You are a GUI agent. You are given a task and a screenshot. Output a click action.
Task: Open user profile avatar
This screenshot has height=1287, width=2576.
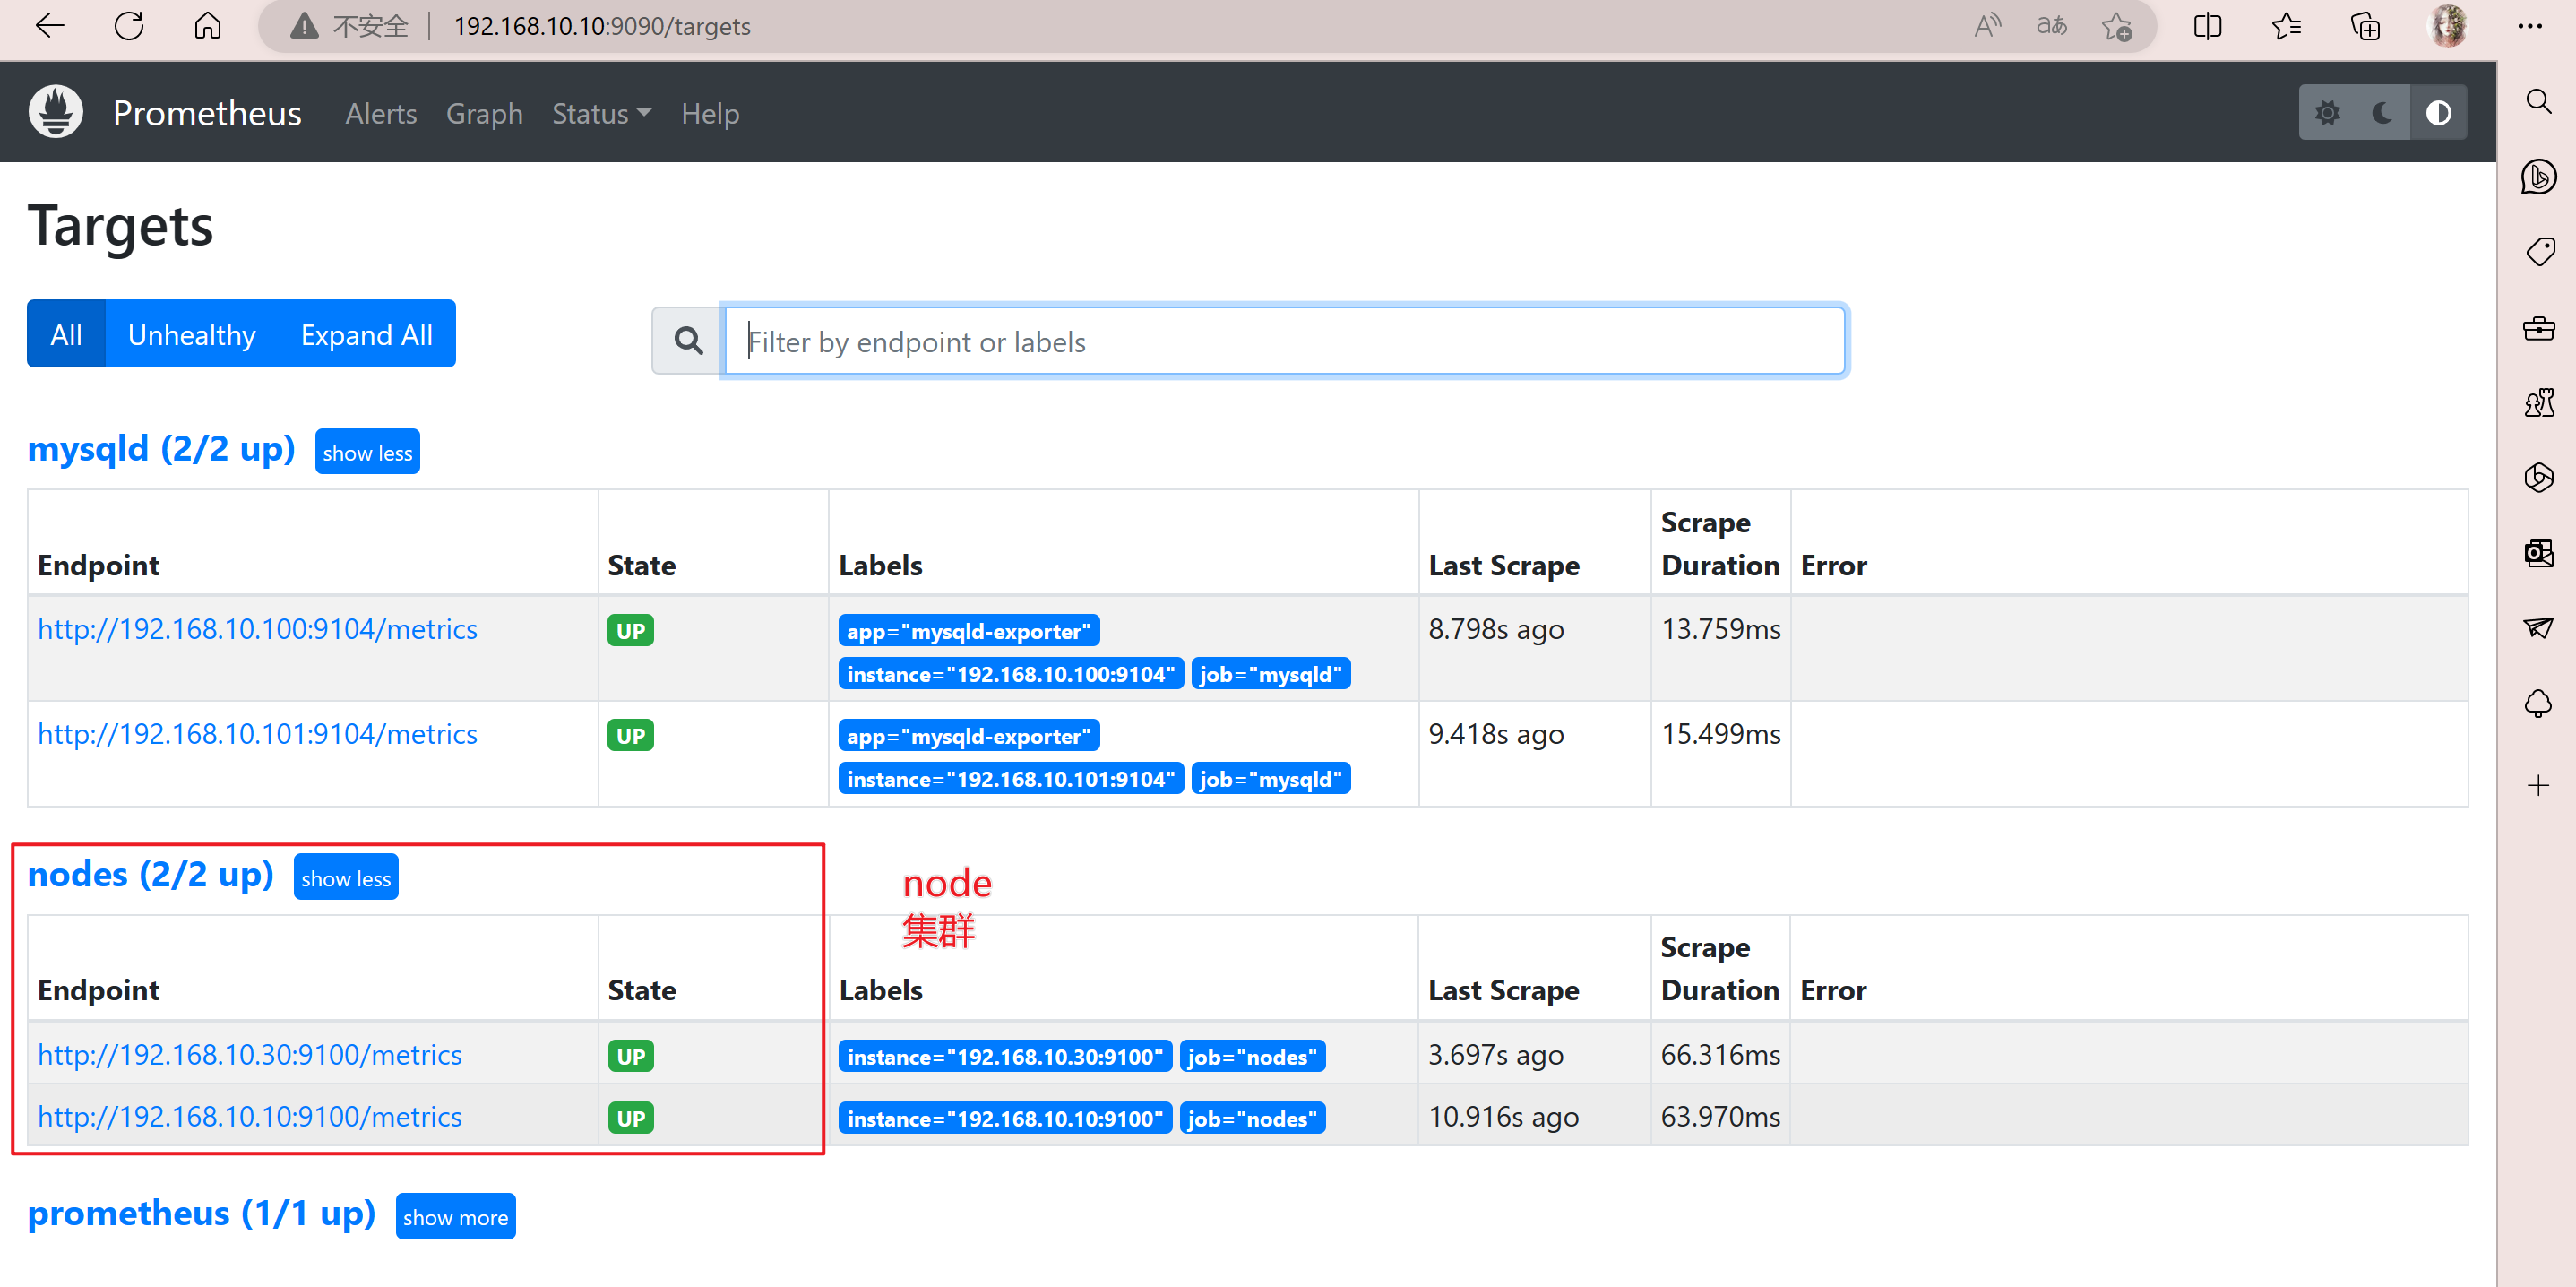(x=2447, y=26)
